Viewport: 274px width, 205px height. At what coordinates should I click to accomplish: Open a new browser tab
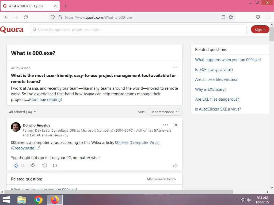pos(66,6)
